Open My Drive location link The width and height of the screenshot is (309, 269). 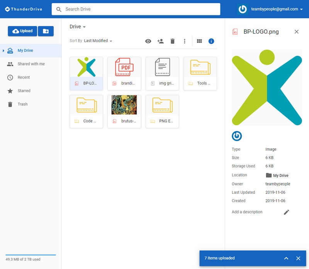click(x=280, y=176)
